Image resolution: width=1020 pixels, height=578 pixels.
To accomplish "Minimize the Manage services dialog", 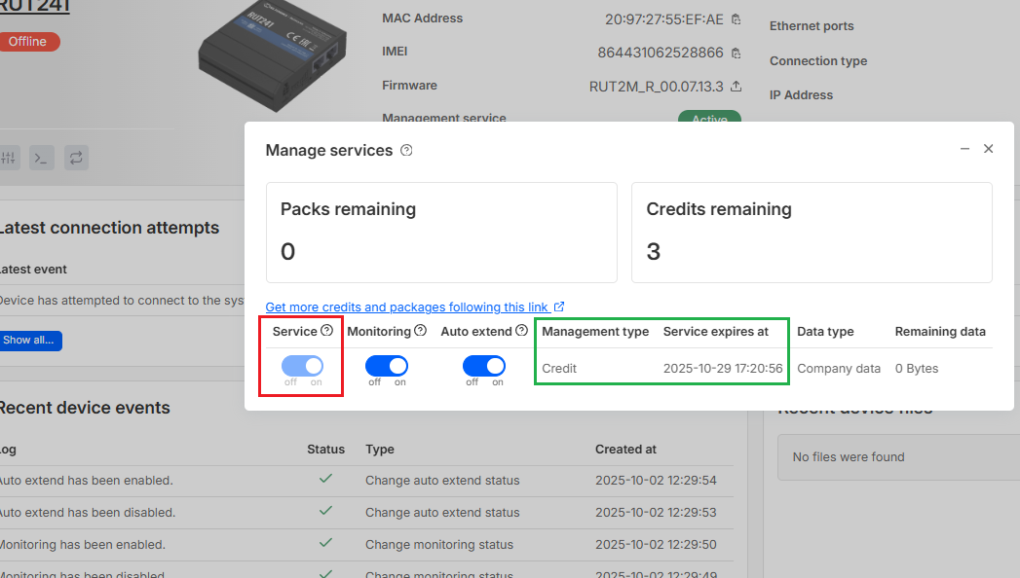I will coord(964,149).
